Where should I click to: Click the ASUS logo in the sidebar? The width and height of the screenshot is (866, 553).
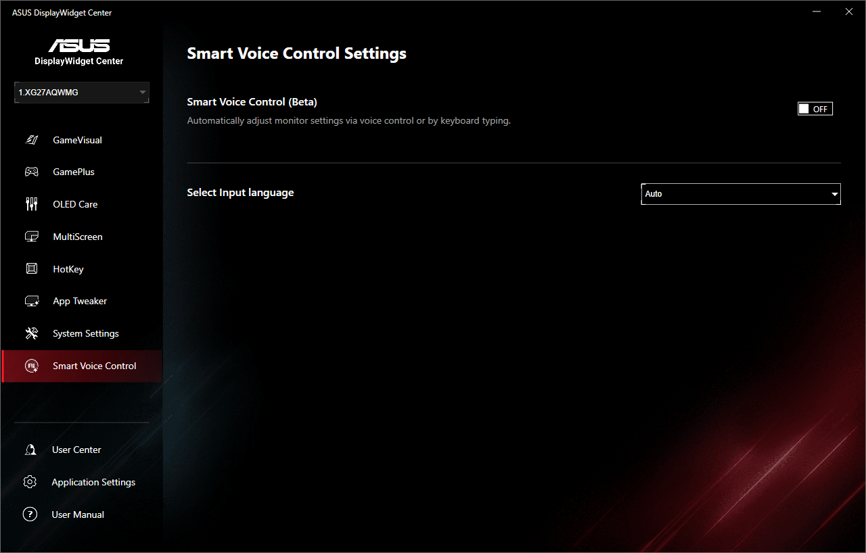pos(79,45)
